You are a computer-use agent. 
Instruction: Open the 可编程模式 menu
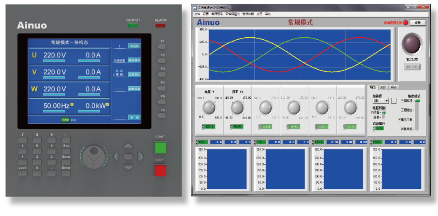click(232, 14)
